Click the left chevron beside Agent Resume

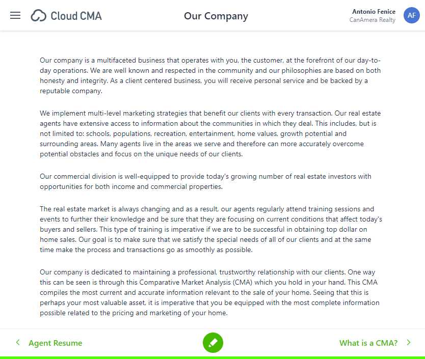18,343
